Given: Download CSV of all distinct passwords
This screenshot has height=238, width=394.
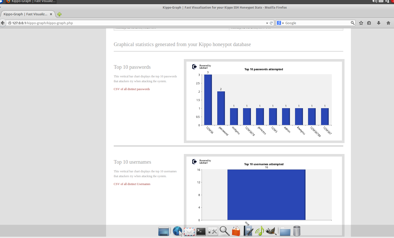Looking at the screenshot, I should pos(132,89).
